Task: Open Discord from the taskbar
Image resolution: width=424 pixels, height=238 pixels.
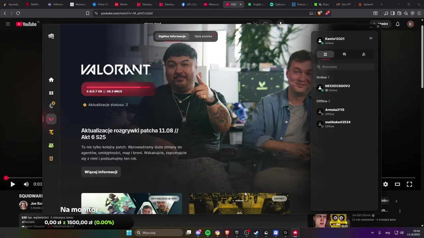Action: 198,233
